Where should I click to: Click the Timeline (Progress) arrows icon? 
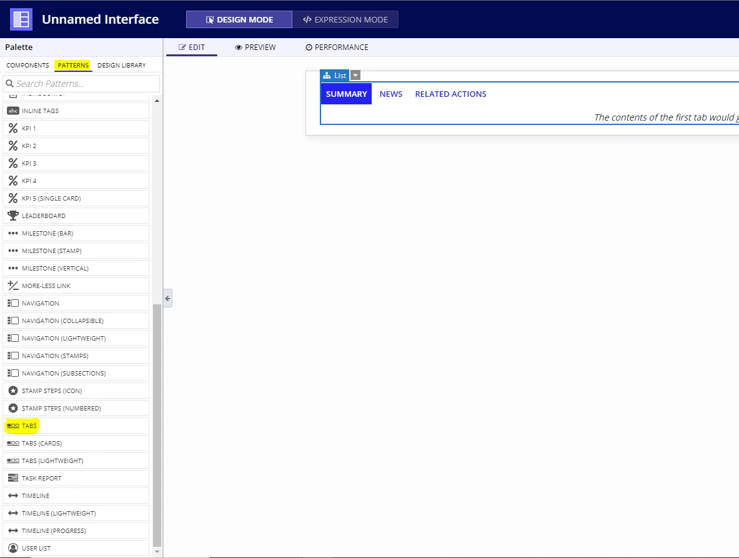point(13,531)
